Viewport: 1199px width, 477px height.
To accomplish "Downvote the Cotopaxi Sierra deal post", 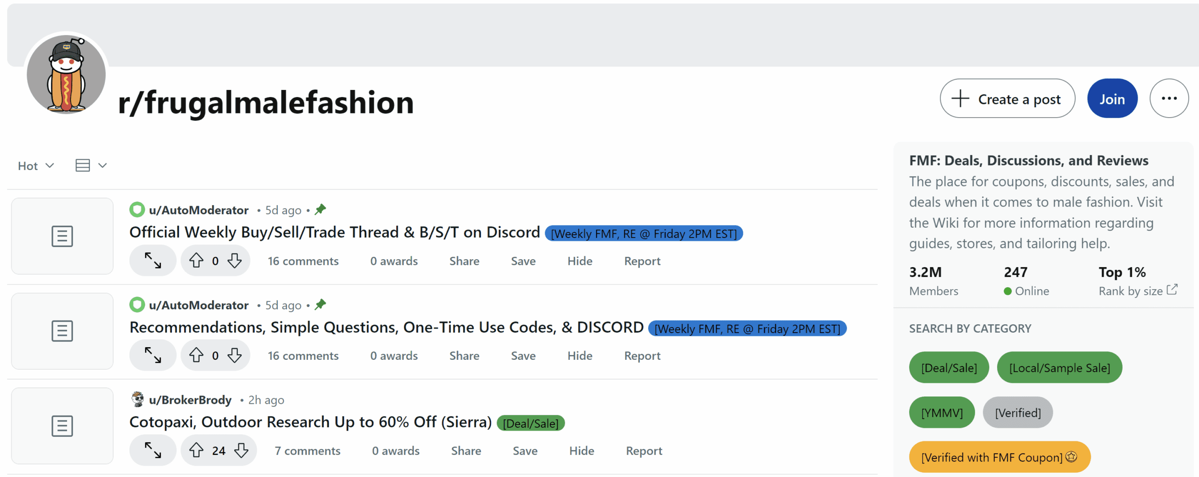I will click(241, 450).
